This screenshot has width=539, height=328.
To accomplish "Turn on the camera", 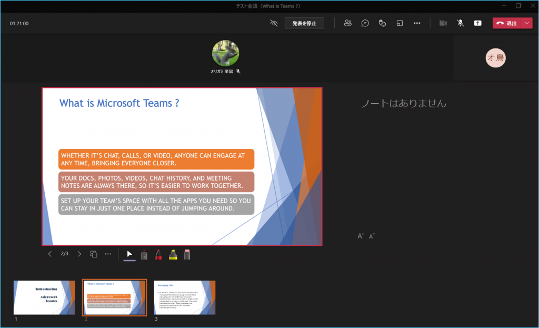I will [x=443, y=23].
